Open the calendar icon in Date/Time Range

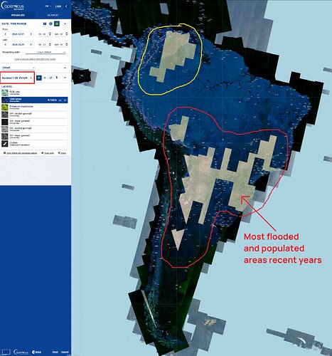(45, 23)
